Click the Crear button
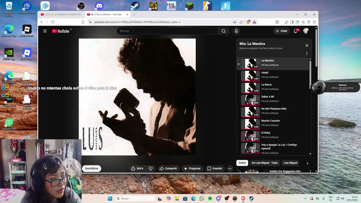Viewport: 361px width, 203px height. (281, 31)
